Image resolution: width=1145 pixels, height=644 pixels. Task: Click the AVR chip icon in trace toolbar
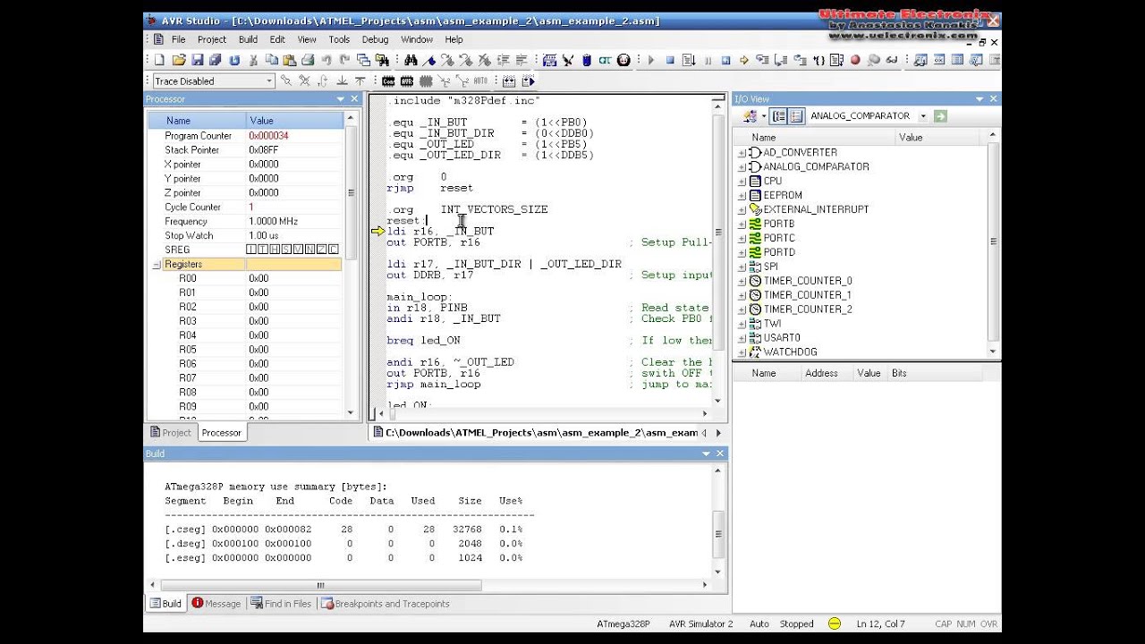(407, 80)
